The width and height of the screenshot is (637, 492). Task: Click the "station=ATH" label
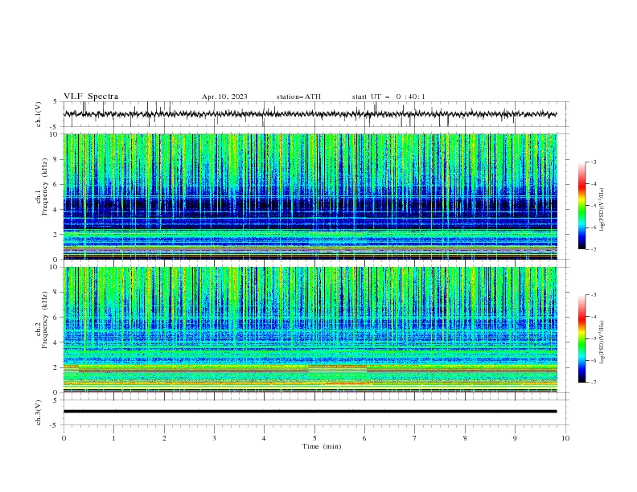pyautogui.click(x=298, y=96)
